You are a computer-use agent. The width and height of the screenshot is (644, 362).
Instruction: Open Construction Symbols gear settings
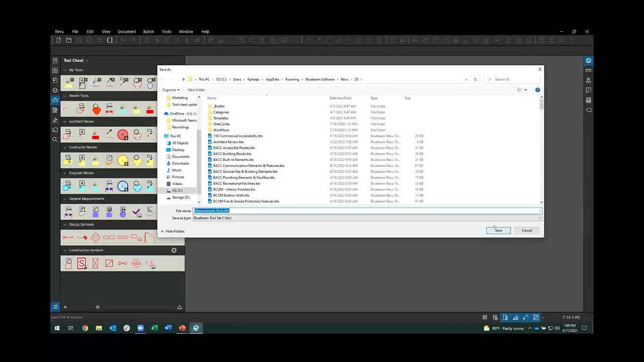point(174,250)
